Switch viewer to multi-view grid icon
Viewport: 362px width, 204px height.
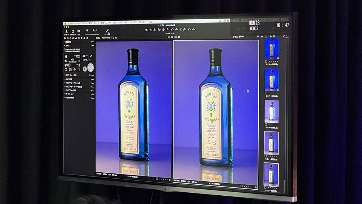pyautogui.click(x=97, y=38)
